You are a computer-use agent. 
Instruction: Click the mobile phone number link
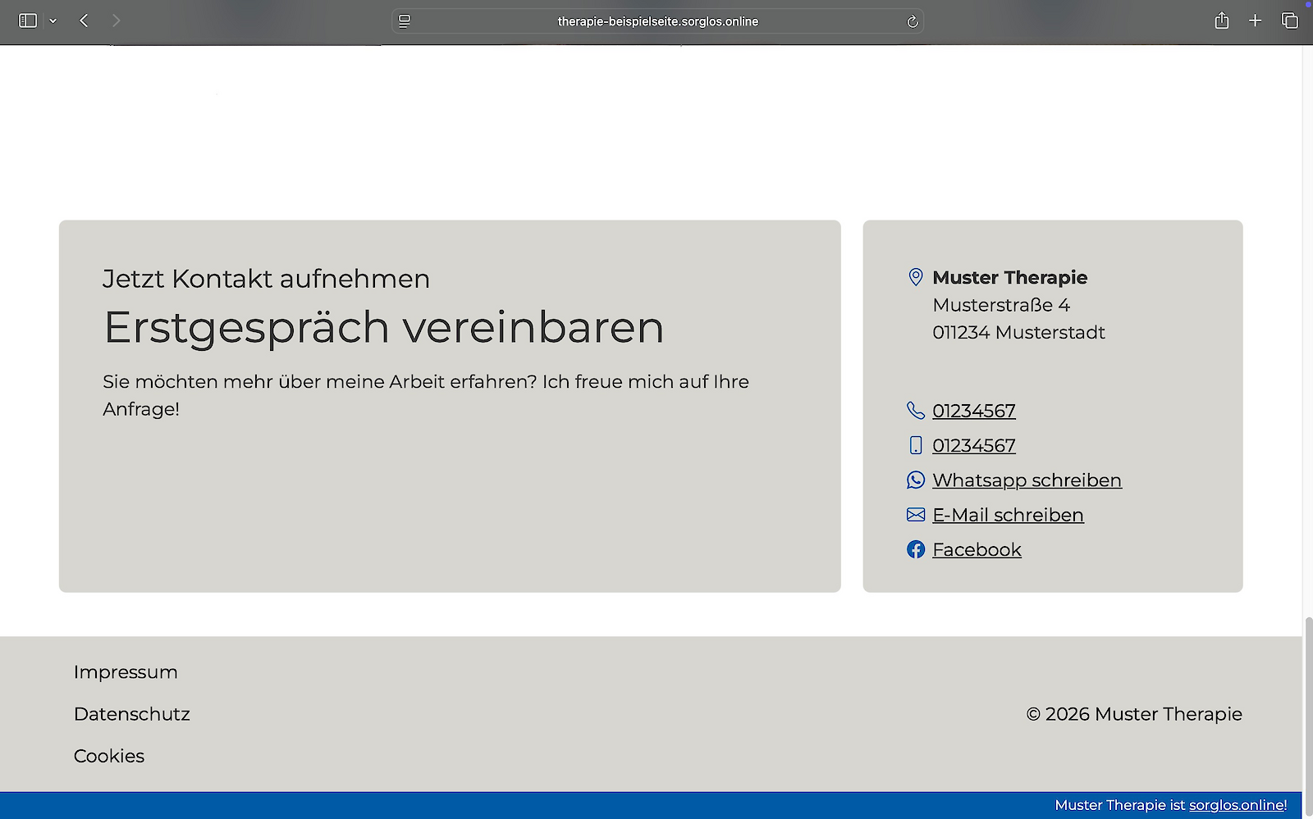pos(973,445)
